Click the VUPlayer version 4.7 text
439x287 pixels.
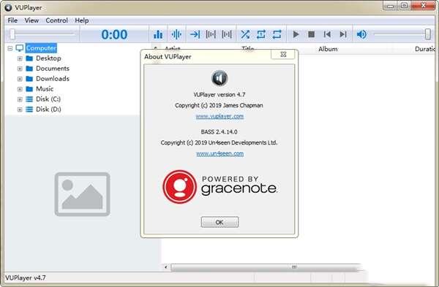[x=219, y=95]
